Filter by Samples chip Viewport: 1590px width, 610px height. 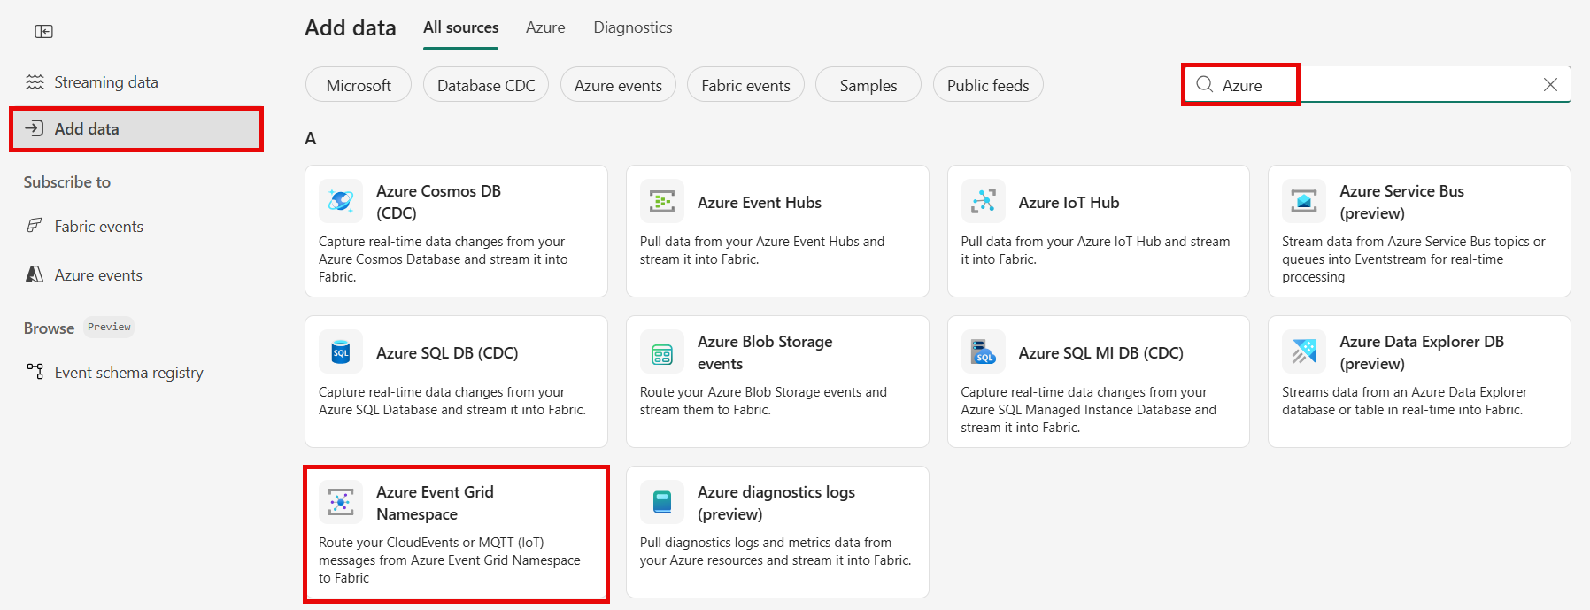868,85
